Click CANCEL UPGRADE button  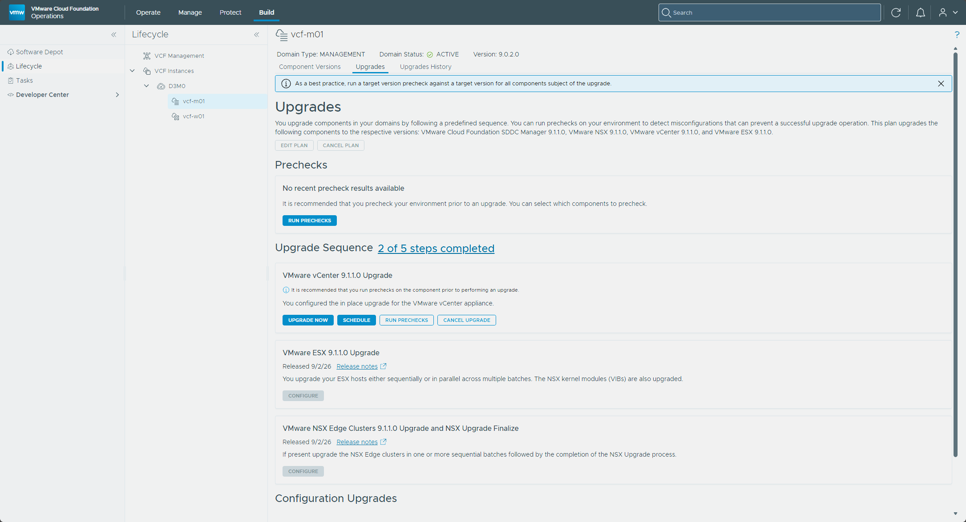click(467, 320)
